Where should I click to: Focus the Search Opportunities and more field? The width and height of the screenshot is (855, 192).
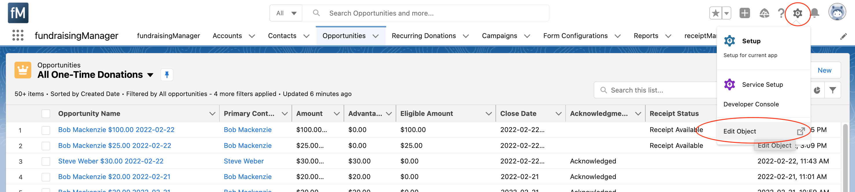(x=425, y=13)
